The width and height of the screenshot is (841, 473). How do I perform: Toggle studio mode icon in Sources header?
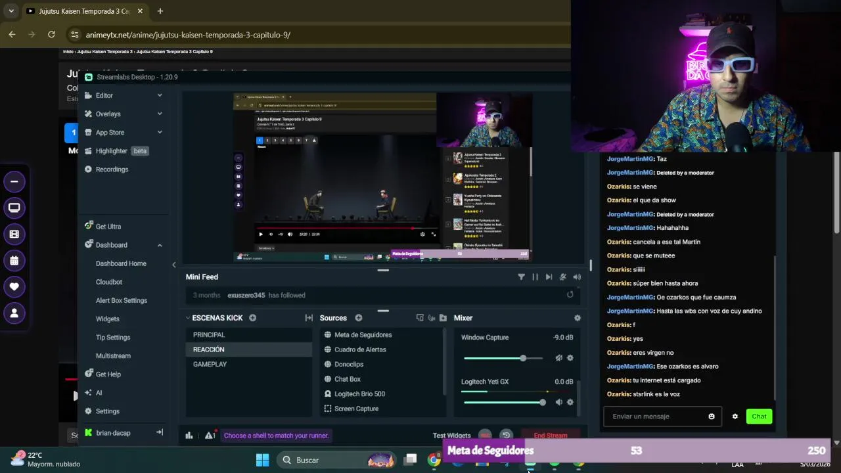(420, 318)
